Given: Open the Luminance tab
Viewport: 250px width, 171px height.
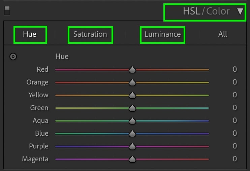Looking at the screenshot, I should (x=162, y=34).
